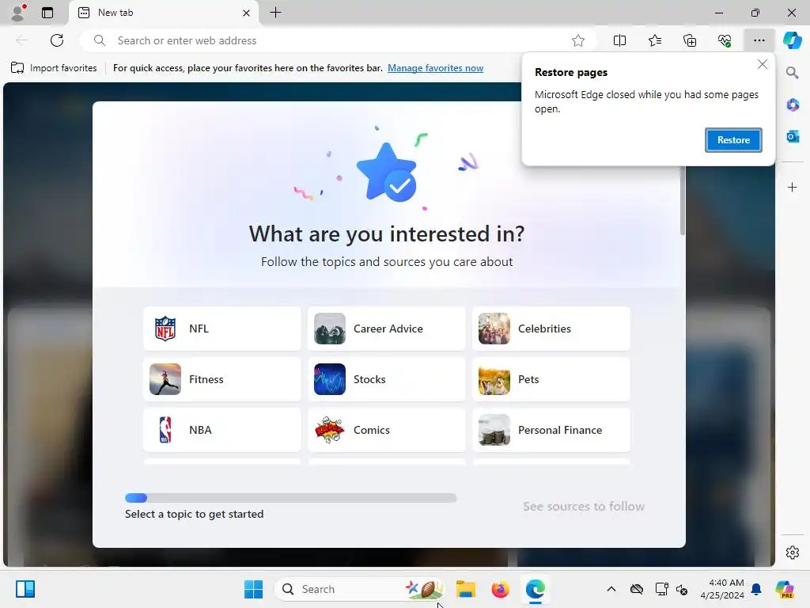The image size is (810, 608).
Task: Open Microsoft 365 sidebar icon
Action: 793,105
